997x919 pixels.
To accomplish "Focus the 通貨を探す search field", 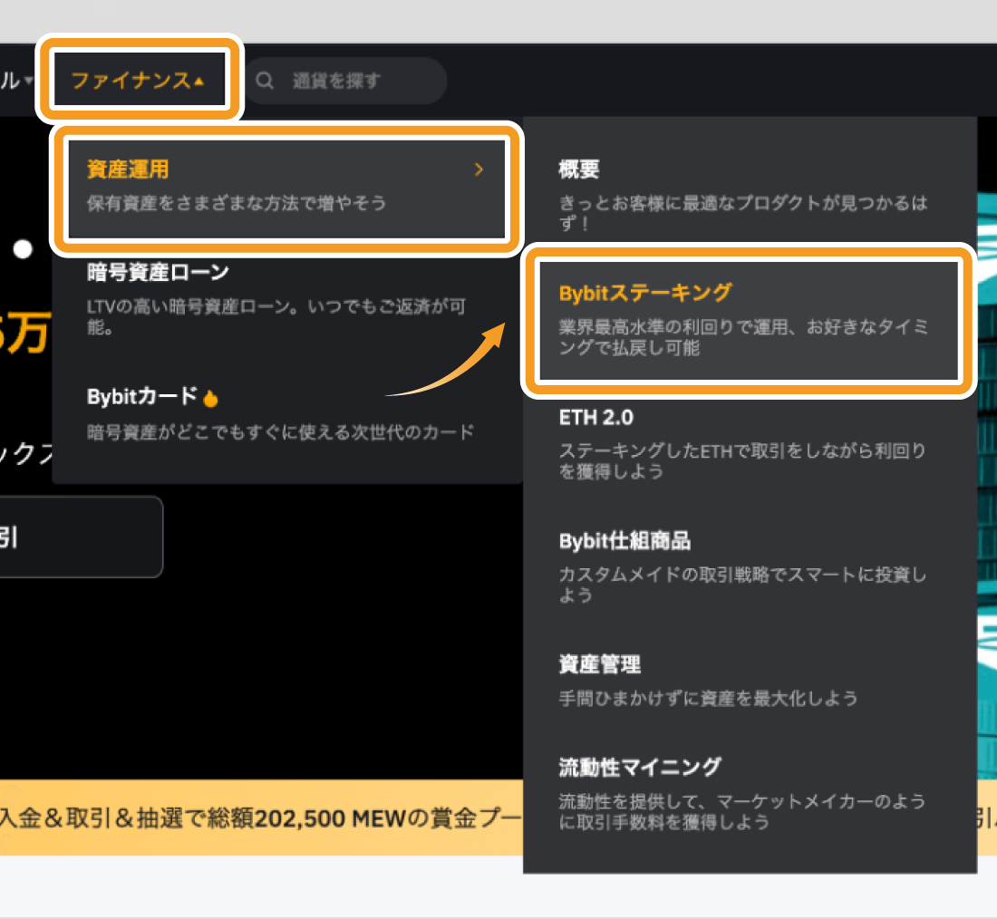I will click(x=346, y=81).
